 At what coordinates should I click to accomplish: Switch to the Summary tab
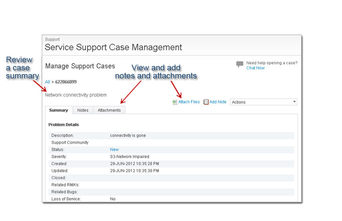(59, 110)
